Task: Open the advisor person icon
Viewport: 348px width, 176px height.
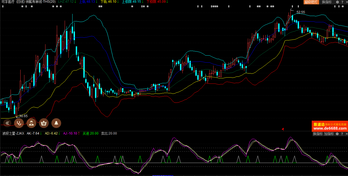Action: tap(31, 123)
